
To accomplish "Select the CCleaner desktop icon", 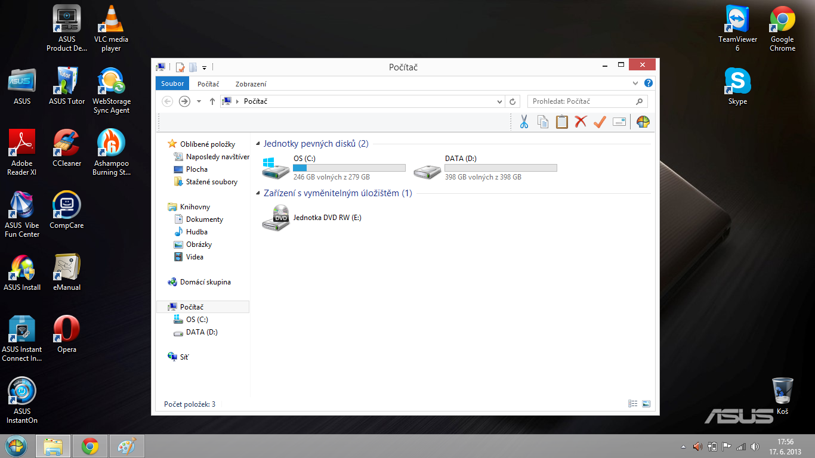I will pyautogui.click(x=67, y=148).
